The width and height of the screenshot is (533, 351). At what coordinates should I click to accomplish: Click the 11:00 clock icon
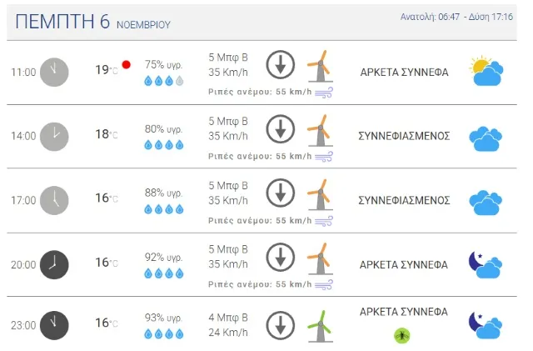(53, 72)
